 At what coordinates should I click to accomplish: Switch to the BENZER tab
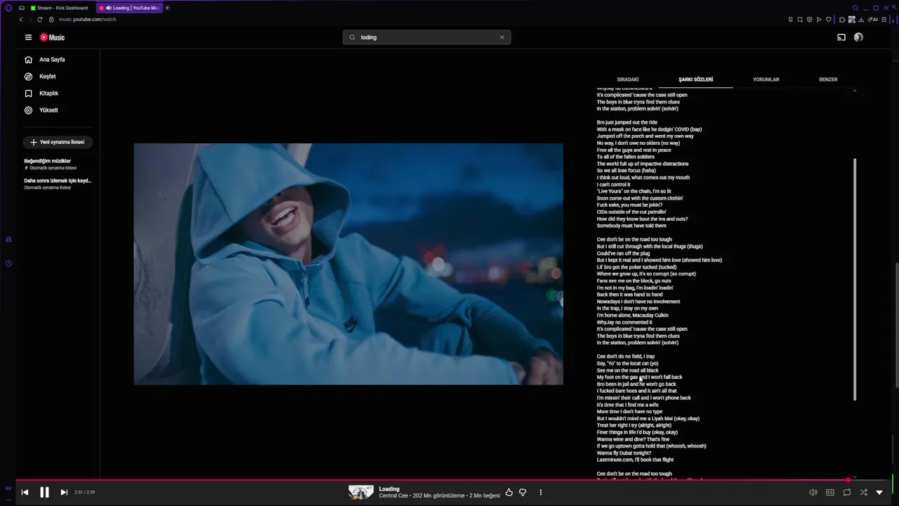pyautogui.click(x=828, y=79)
